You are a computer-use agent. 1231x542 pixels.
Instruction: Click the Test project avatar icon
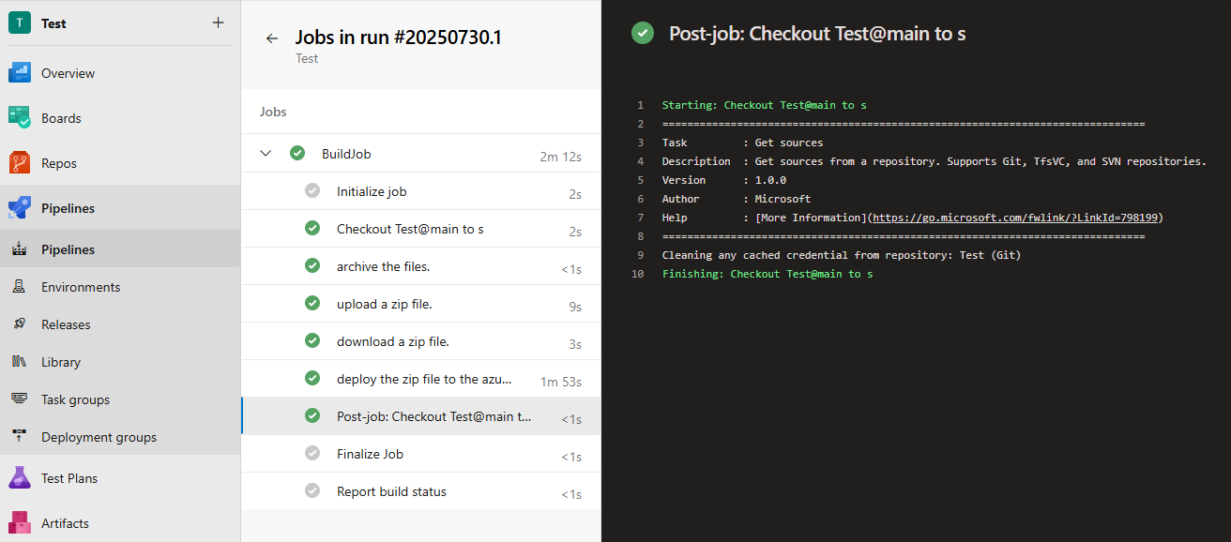19,22
